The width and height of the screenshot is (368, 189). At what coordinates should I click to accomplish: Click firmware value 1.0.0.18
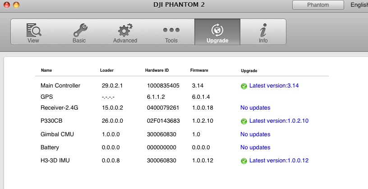click(x=202, y=108)
